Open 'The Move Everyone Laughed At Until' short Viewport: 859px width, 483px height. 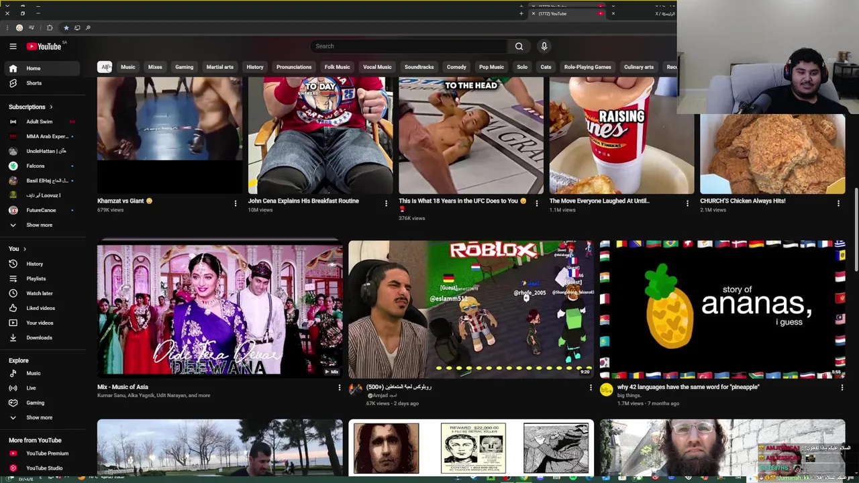(599, 201)
